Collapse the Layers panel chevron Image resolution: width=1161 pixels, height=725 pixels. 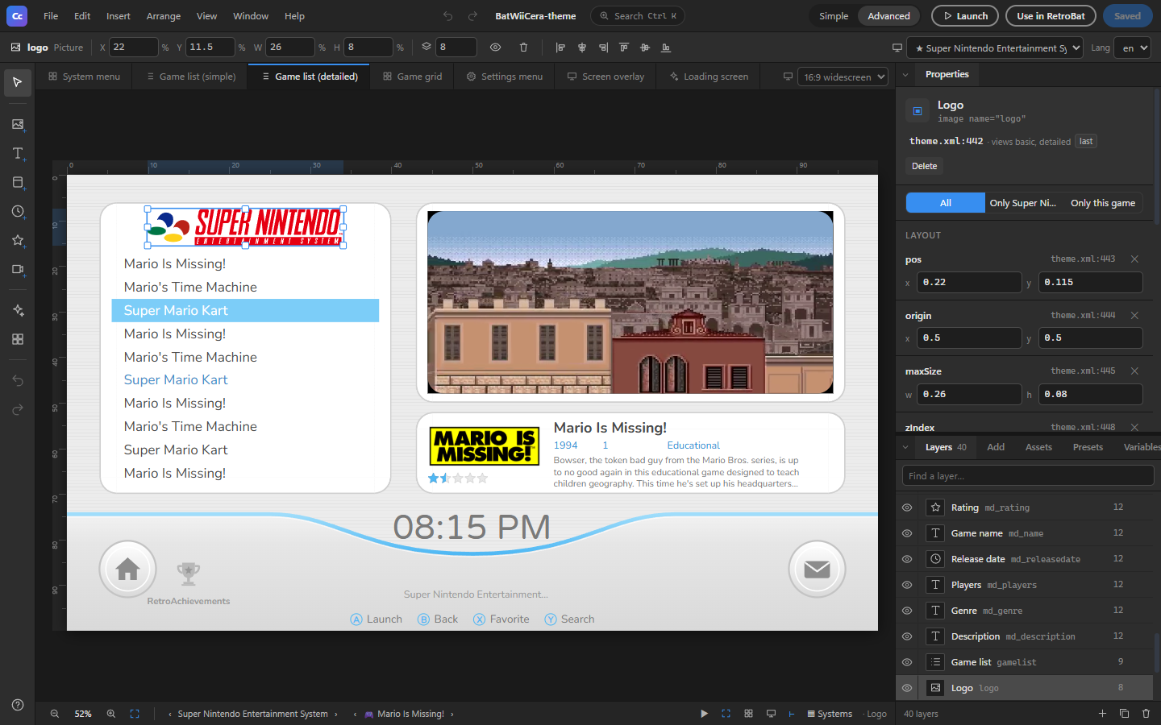point(905,447)
